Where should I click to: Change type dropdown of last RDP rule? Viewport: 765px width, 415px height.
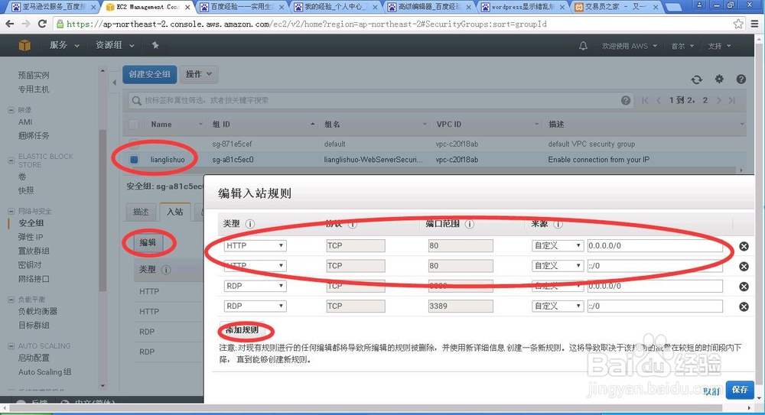tap(255, 306)
